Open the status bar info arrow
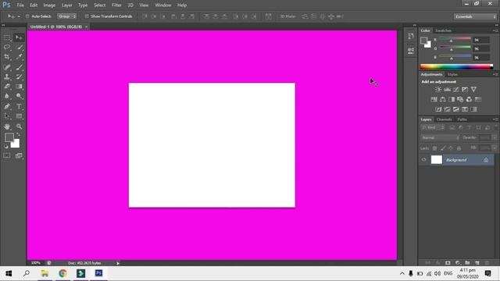This screenshot has height=281, width=500. (118, 263)
